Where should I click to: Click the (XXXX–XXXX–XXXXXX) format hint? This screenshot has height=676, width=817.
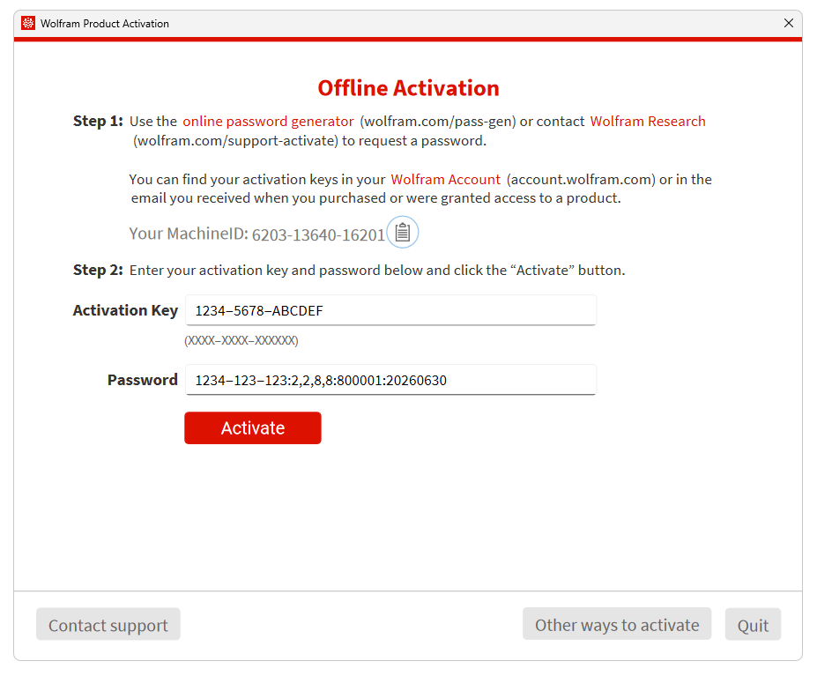pos(241,341)
